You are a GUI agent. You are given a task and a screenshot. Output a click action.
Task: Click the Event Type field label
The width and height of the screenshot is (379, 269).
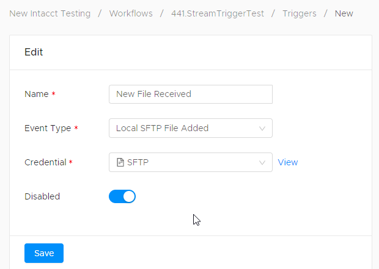tap(48, 128)
